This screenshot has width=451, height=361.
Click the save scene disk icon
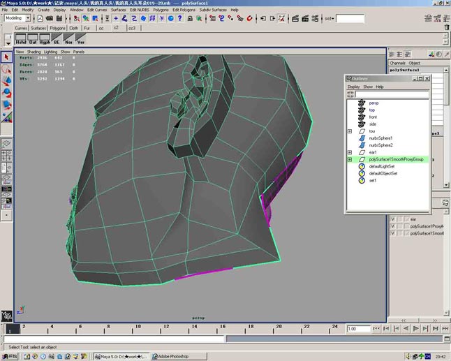[x=59, y=18]
